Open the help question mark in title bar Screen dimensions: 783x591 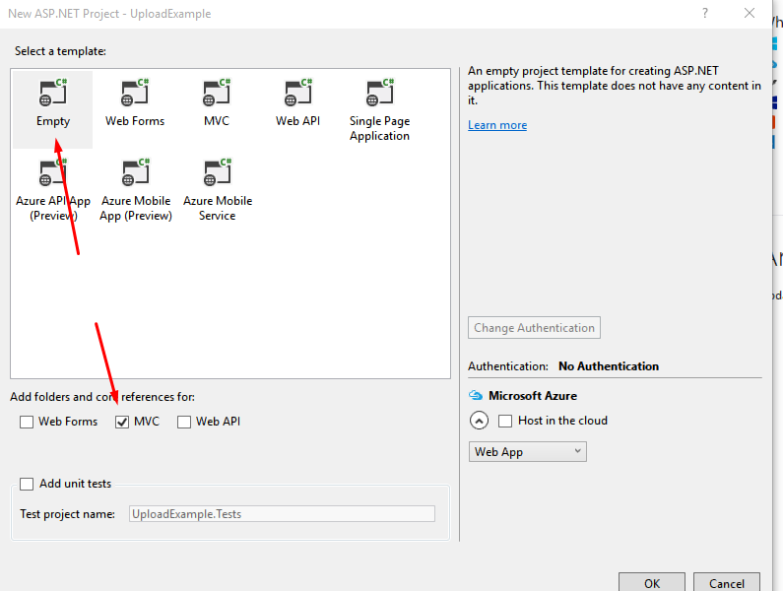[x=705, y=13]
